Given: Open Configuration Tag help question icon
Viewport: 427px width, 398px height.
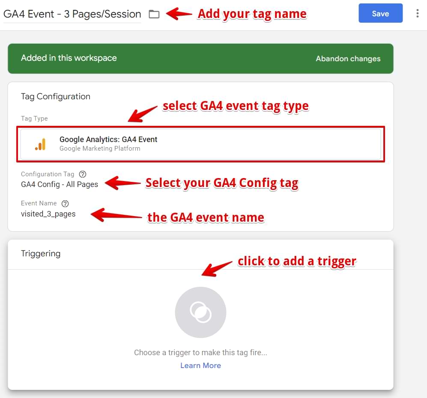Looking at the screenshot, I should pyautogui.click(x=83, y=174).
